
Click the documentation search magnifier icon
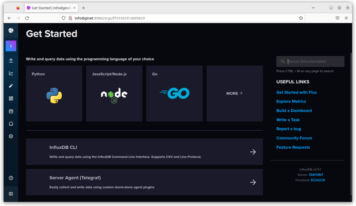coord(283,61)
